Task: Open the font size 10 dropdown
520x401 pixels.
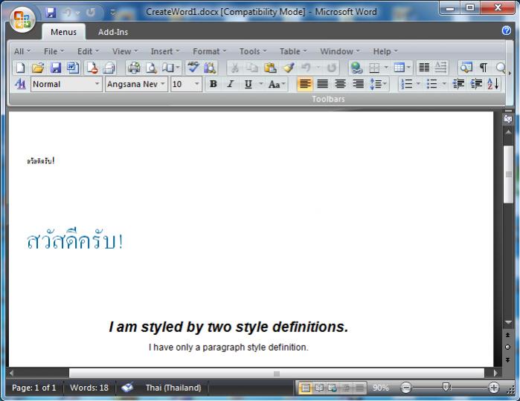Action: click(x=197, y=84)
